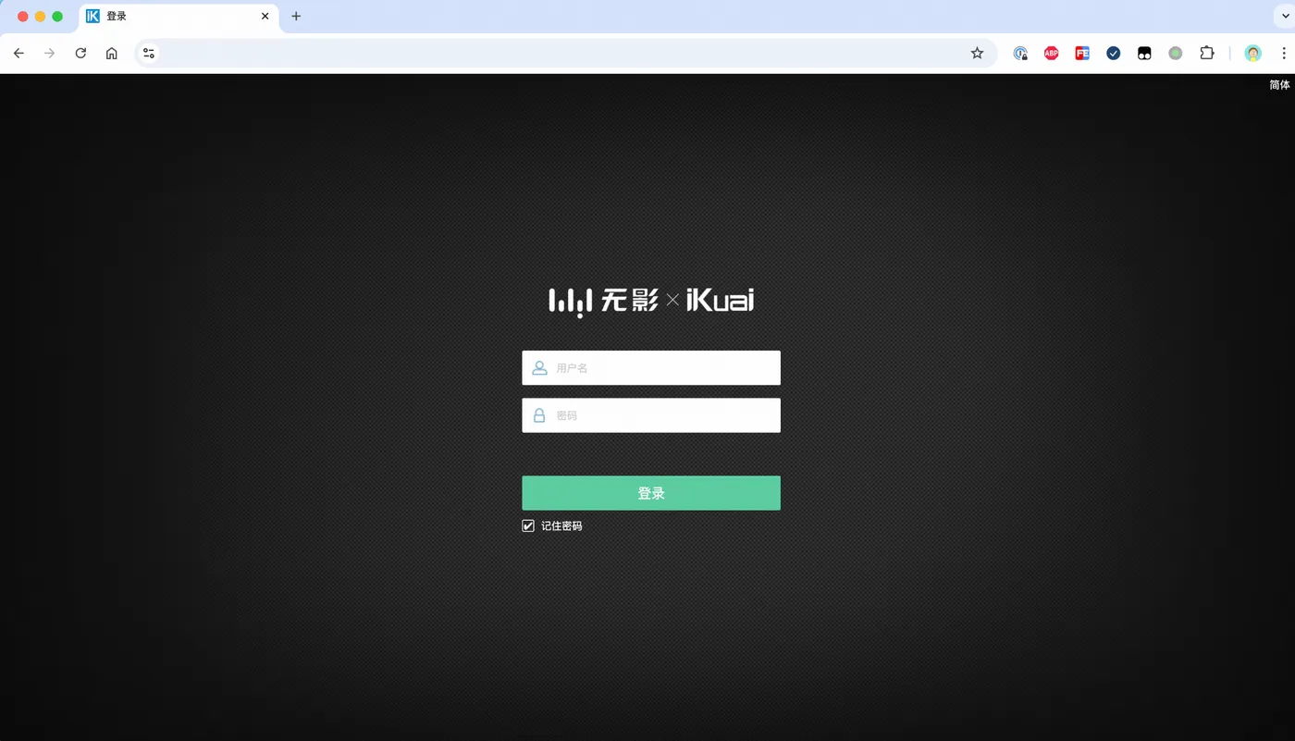
Task: Open the Extensions puzzle menu
Action: click(x=1207, y=54)
